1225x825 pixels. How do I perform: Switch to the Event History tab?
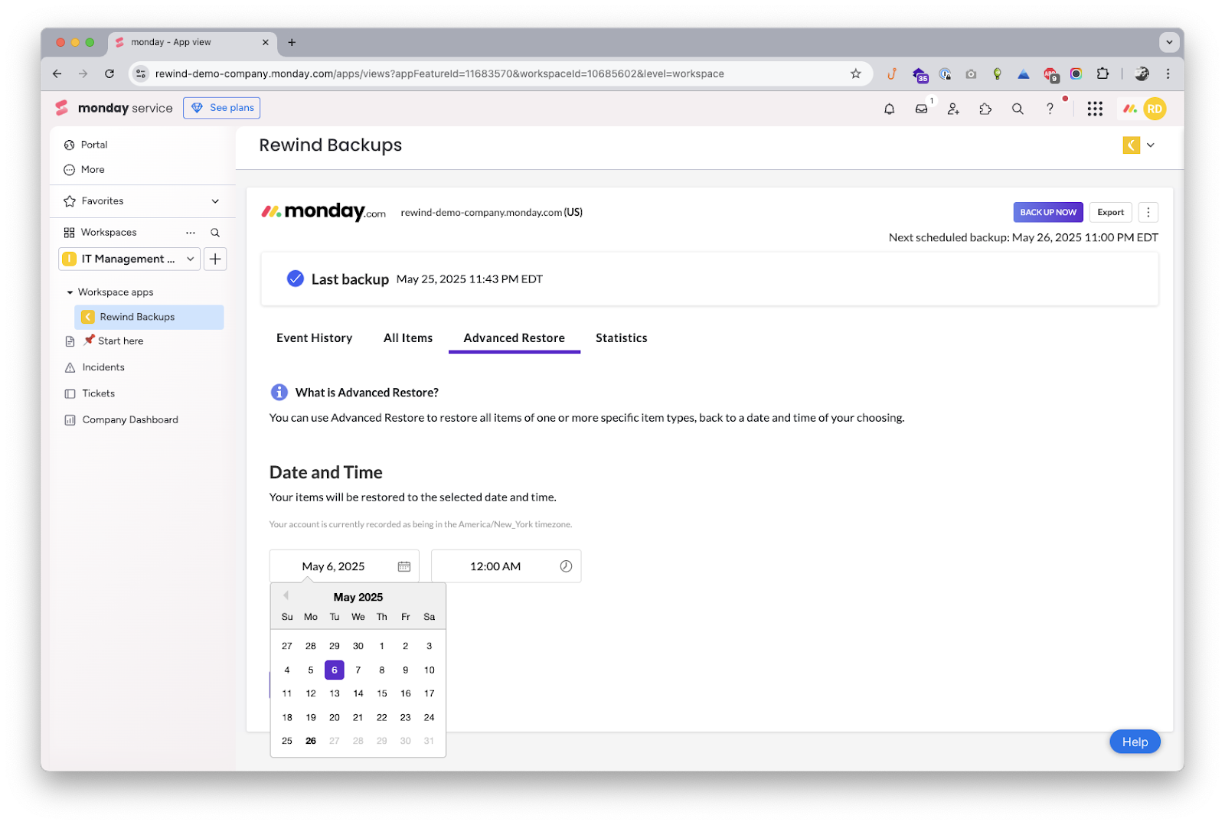tap(315, 338)
